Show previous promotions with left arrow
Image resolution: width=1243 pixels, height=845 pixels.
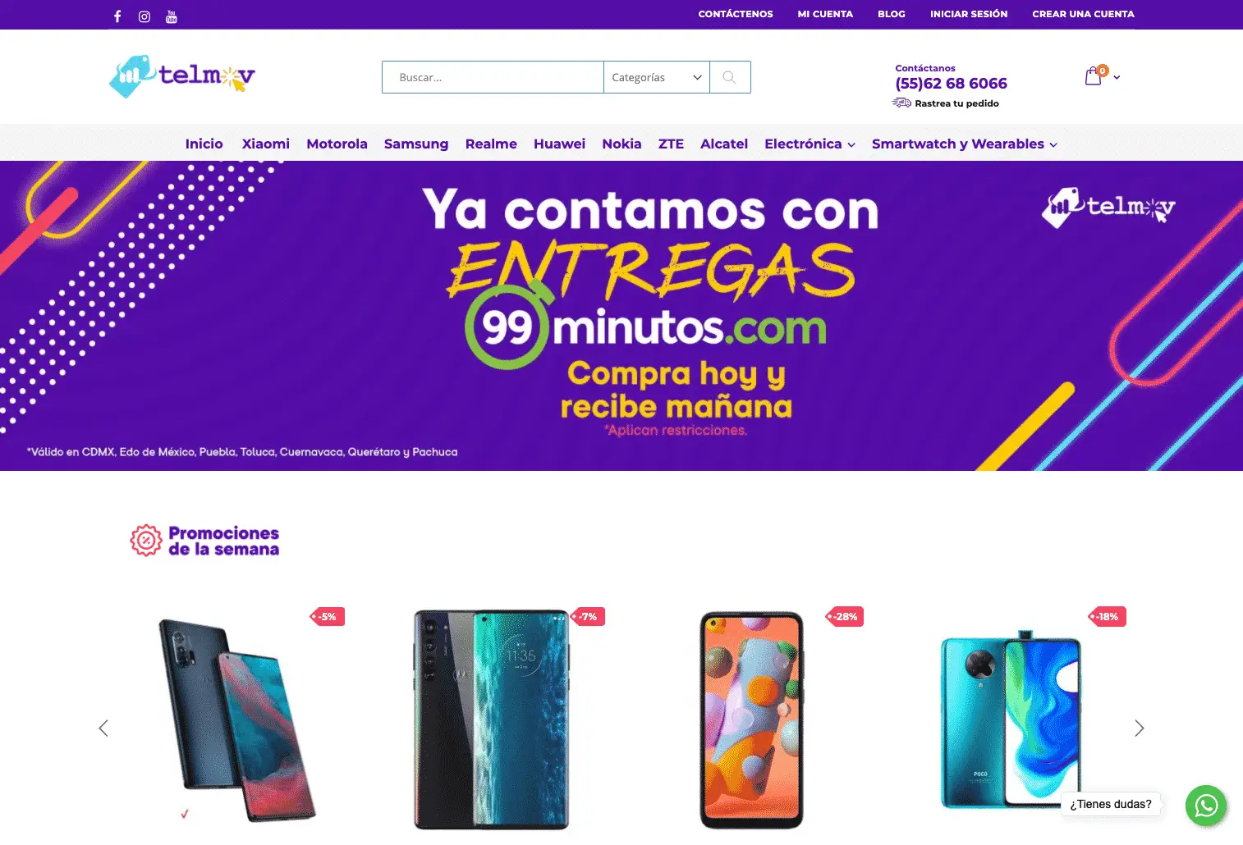pos(103,728)
